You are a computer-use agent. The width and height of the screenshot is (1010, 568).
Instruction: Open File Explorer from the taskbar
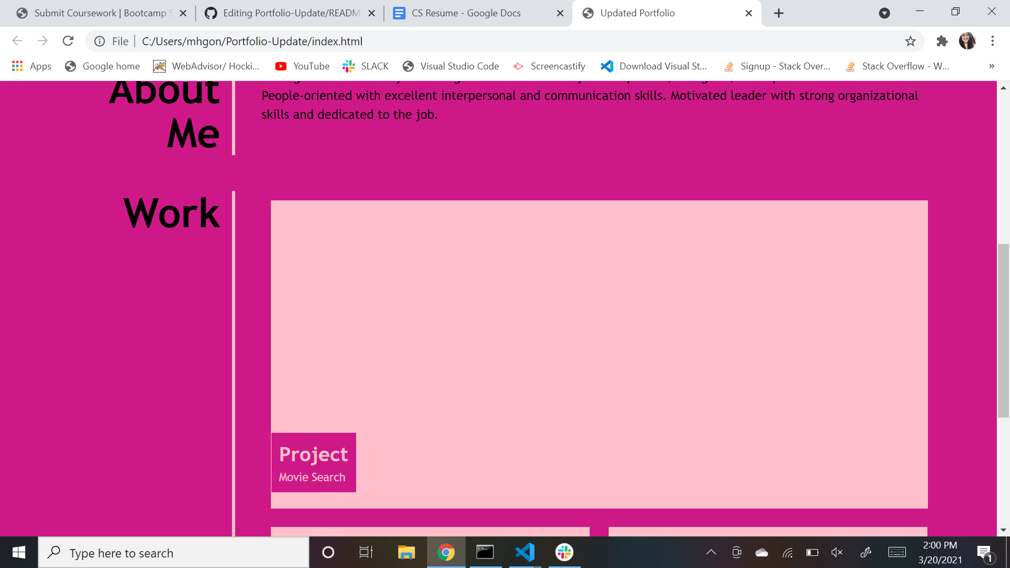(406, 552)
